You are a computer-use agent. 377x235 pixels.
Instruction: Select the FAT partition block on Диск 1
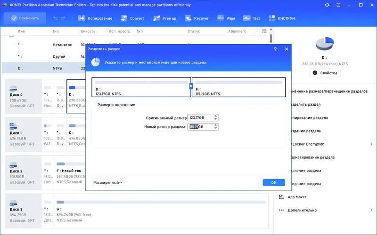(x=48, y=134)
